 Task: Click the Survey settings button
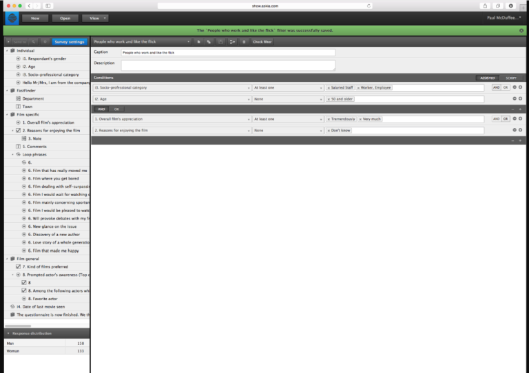69,42
